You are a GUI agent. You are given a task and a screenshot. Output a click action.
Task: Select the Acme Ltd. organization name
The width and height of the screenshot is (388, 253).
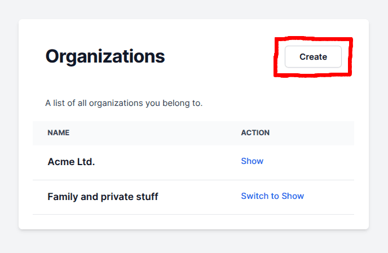coord(71,162)
